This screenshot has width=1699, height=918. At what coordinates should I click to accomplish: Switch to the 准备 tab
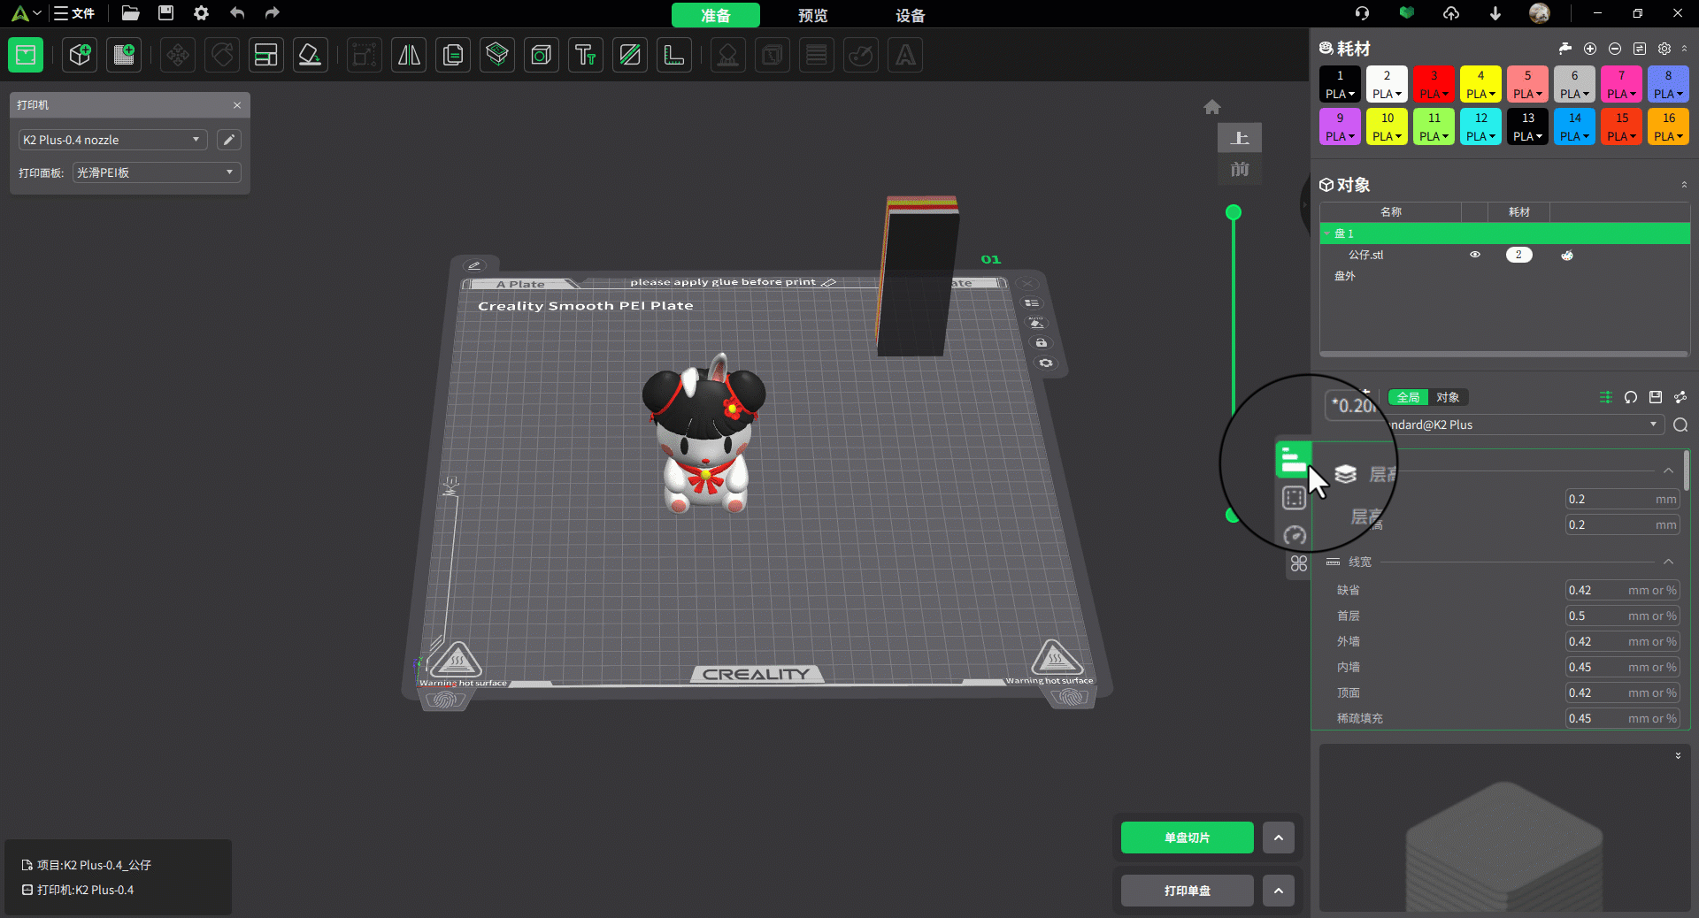coord(716,15)
